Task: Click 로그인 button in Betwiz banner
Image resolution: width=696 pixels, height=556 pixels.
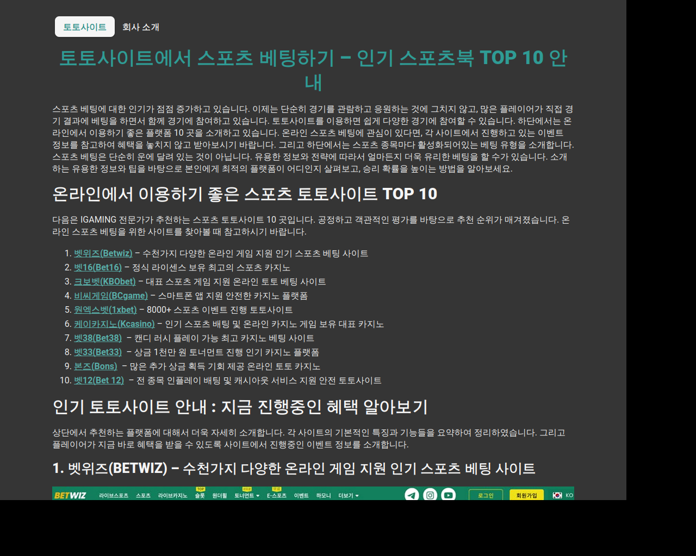Action: pos(486,495)
